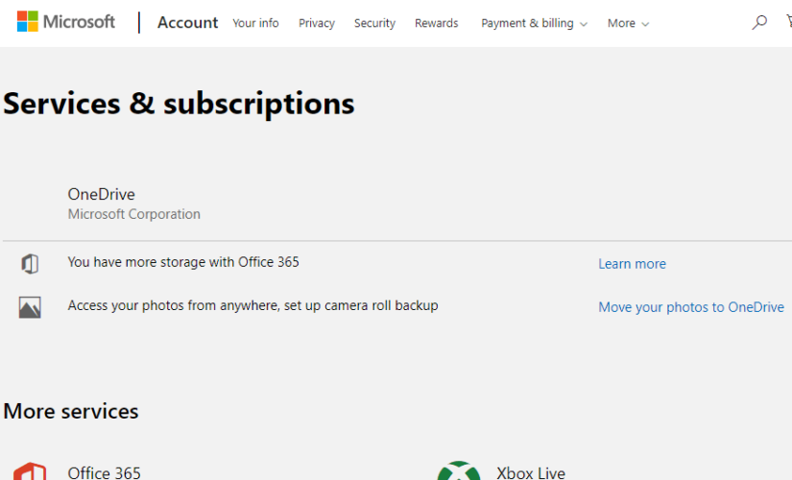Open the Privacy tab
The image size is (792, 480).
[317, 23]
